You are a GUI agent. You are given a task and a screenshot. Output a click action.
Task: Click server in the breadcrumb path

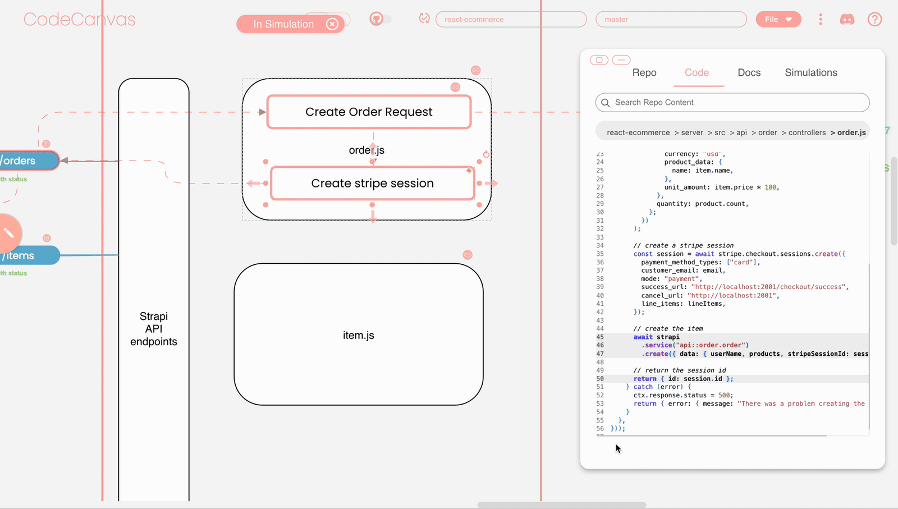click(692, 132)
